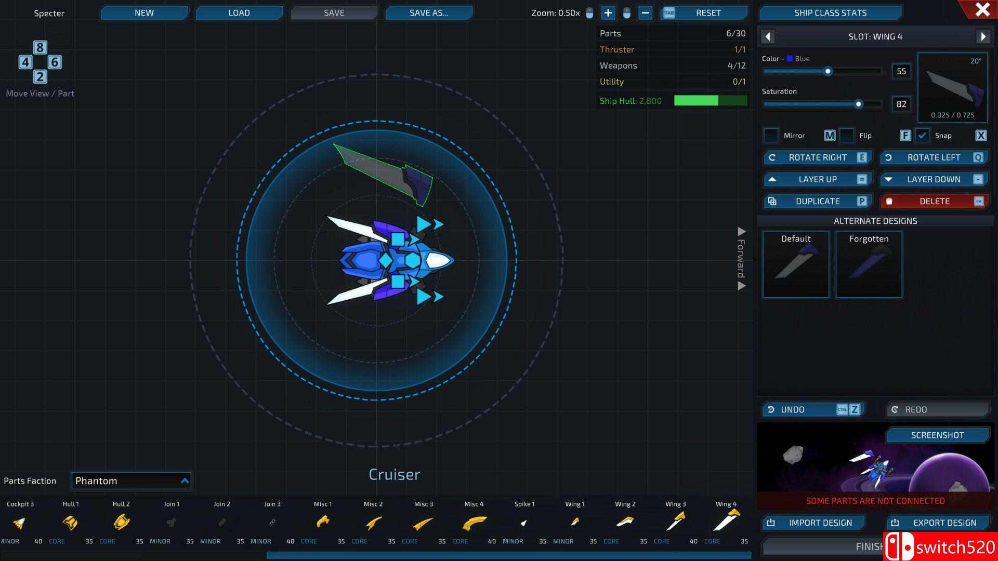Image resolution: width=998 pixels, height=561 pixels.
Task: Open the Parts Faction Phantom dropdown
Action: click(132, 480)
